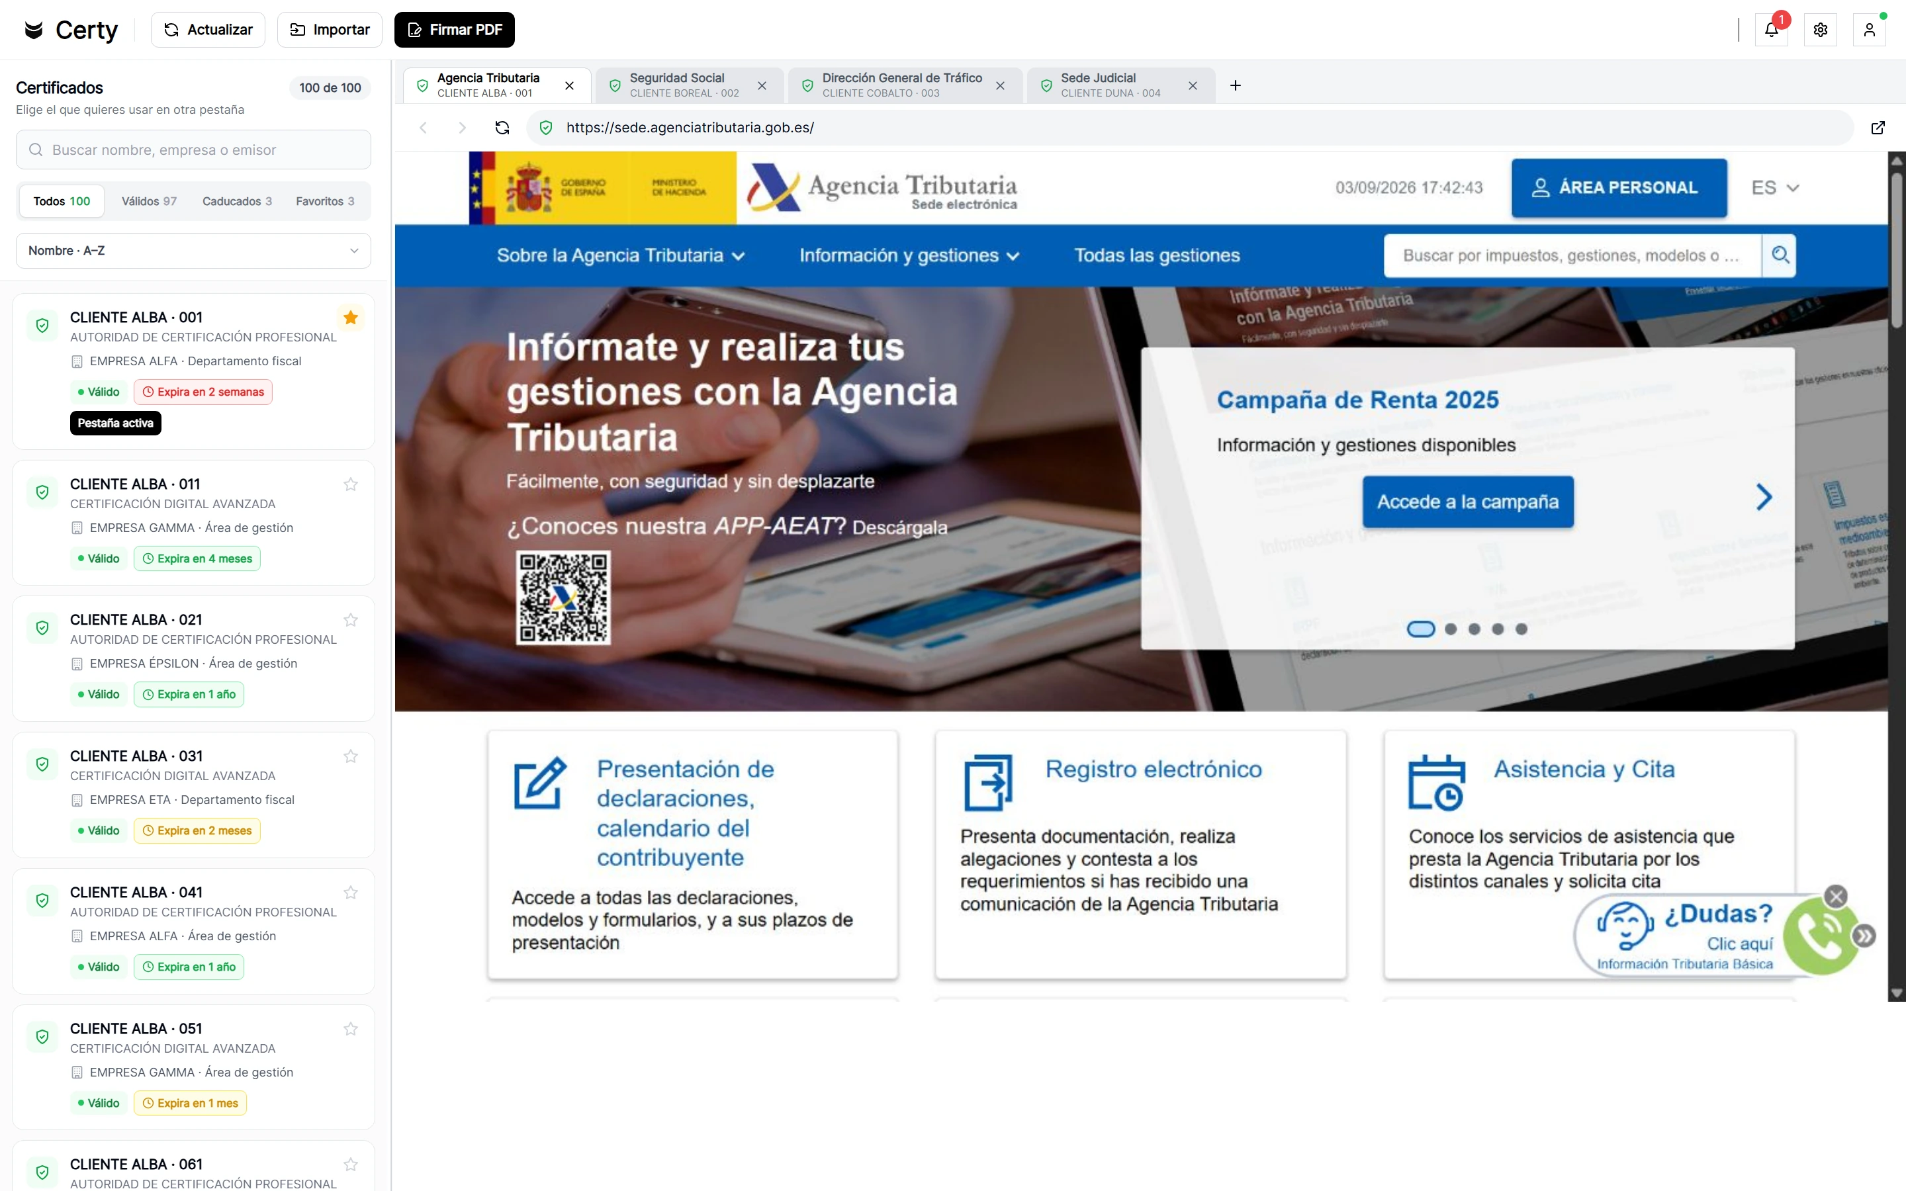The width and height of the screenshot is (1906, 1191).
Task: Favorite CLIENTE ALBA · 041 star
Action: click(x=351, y=893)
